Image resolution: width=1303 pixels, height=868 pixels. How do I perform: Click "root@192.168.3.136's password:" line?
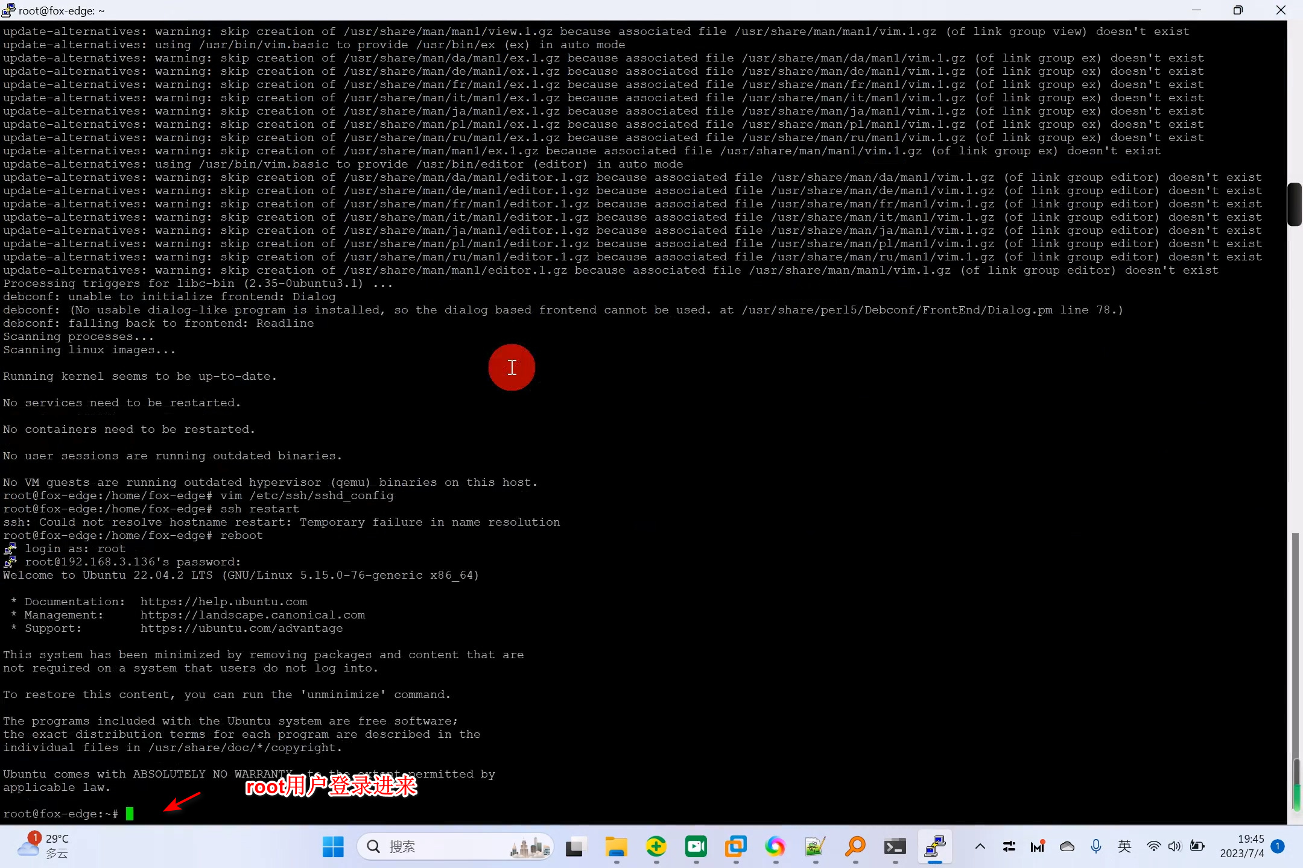(x=133, y=562)
